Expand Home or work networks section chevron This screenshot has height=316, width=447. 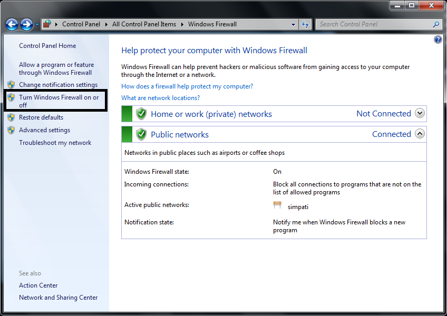click(x=420, y=113)
